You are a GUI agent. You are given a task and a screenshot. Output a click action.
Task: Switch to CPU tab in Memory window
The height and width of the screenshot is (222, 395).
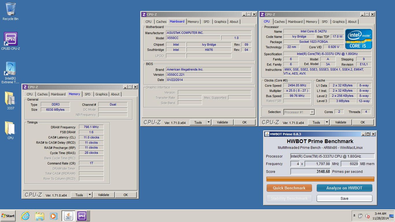tap(30, 94)
